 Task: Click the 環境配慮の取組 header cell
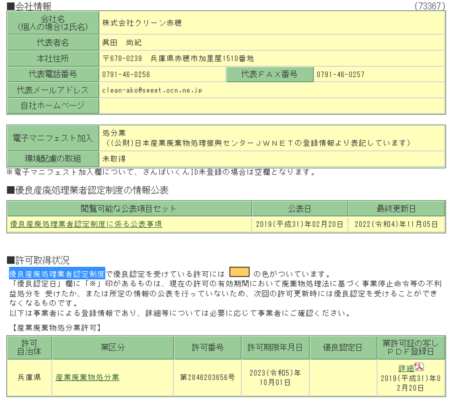tap(53, 159)
